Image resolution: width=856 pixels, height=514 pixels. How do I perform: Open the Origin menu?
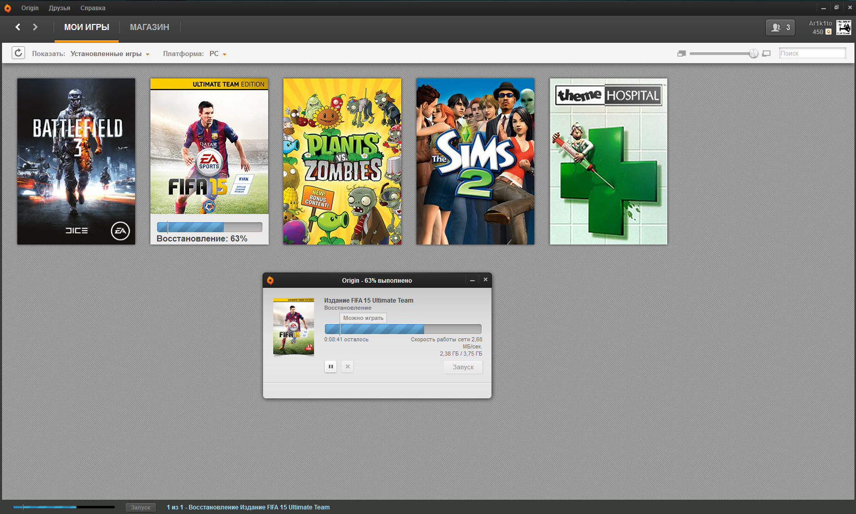(x=30, y=8)
